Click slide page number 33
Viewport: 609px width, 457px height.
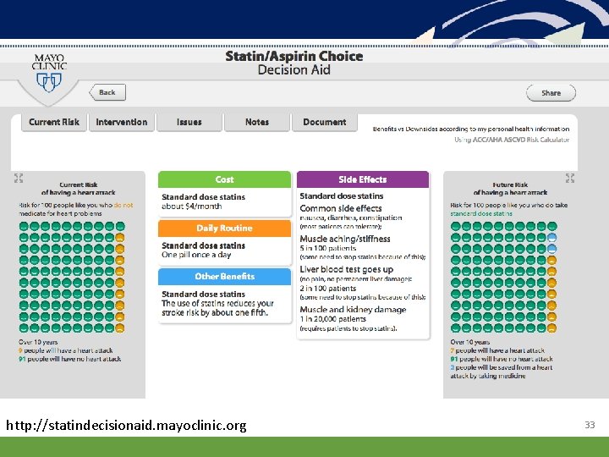[590, 425]
